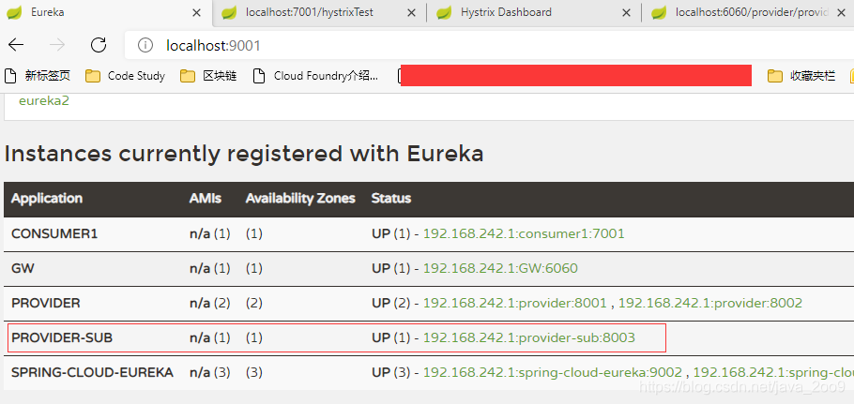The image size is (854, 404).
Task: Click the Application column header
Action: 47,199
